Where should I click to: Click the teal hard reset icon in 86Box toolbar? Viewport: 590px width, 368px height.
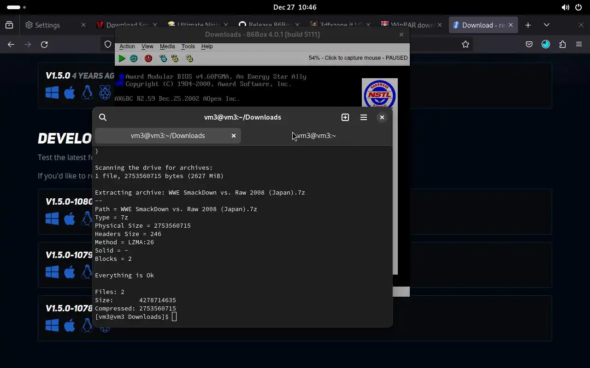click(x=134, y=58)
